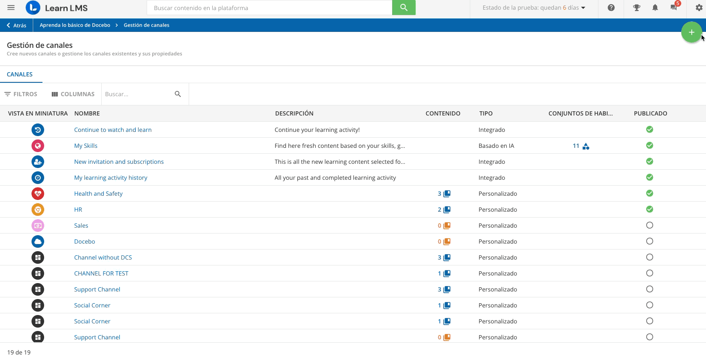Publish Channel without DCS
Viewport: 706px width, 357px height.
click(650, 257)
